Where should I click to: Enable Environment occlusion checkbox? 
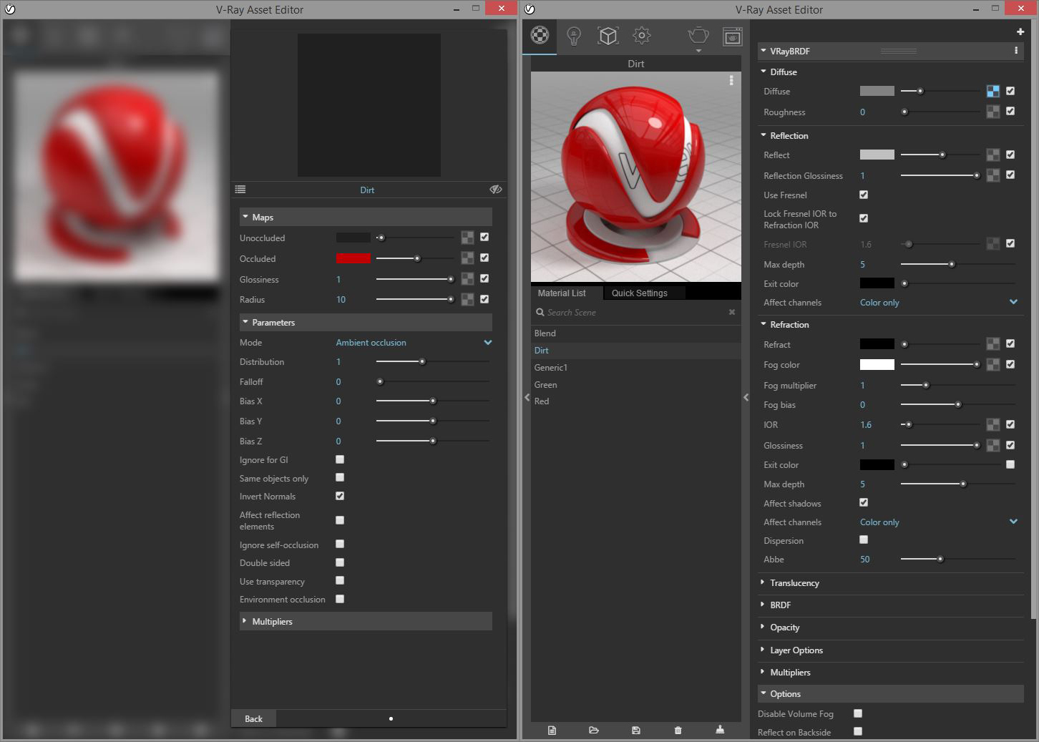click(x=340, y=599)
